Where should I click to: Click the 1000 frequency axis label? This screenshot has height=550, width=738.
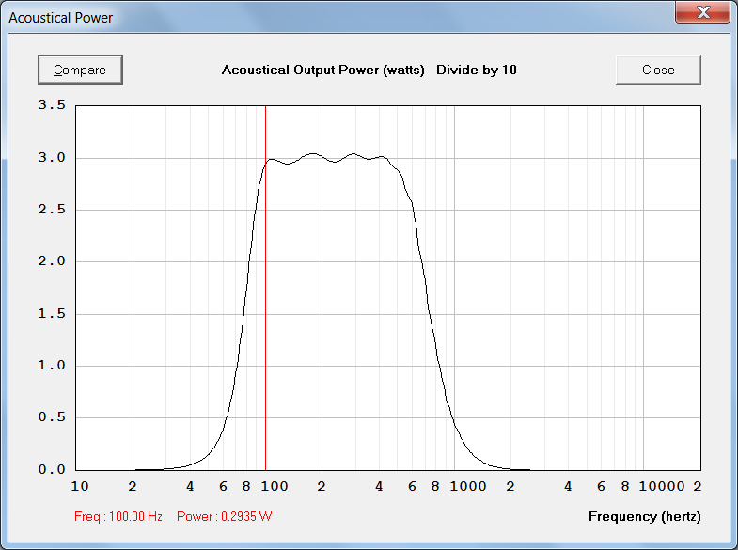[x=468, y=486]
